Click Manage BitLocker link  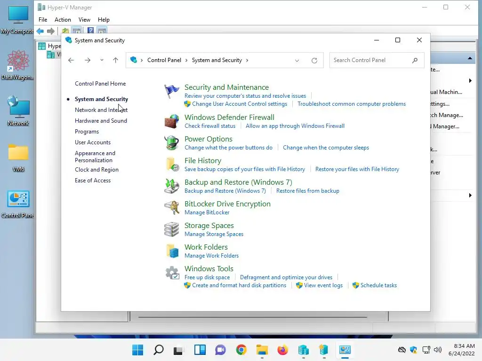[207, 212]
